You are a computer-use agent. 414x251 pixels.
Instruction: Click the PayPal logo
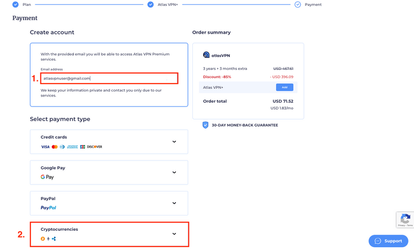pos(48,208)
